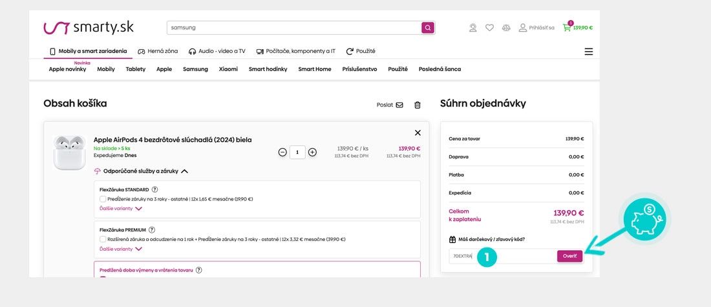
Task: Open the Mobily submenu item
Action: click(105, 69)
